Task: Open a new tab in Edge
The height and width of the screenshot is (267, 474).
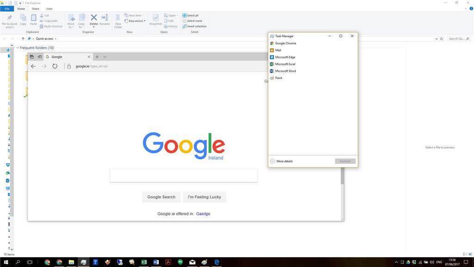Action: coord(97,57)
